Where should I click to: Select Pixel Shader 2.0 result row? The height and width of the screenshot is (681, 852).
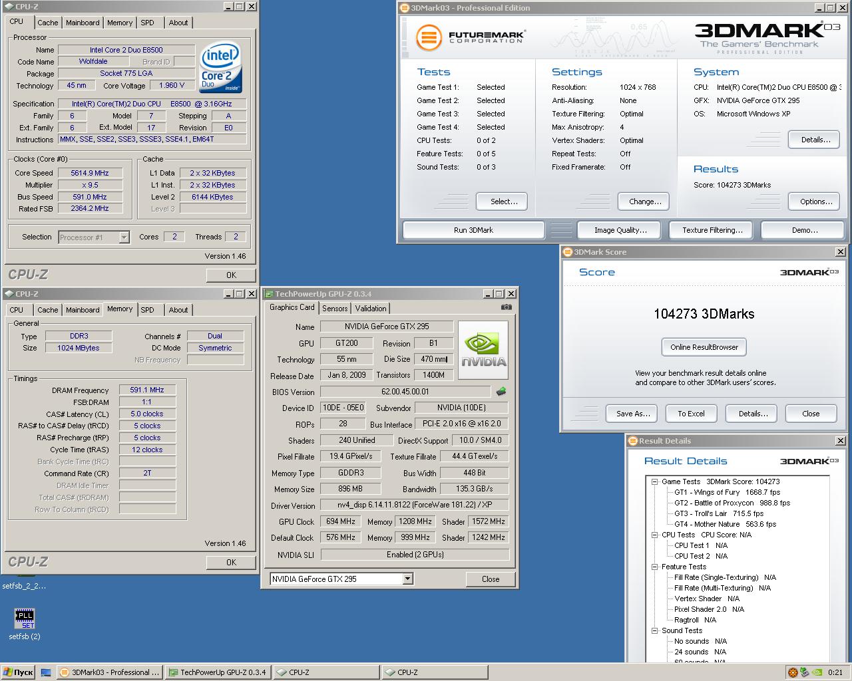[709, 609]
